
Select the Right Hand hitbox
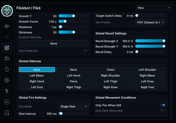[x=37, y=81]
